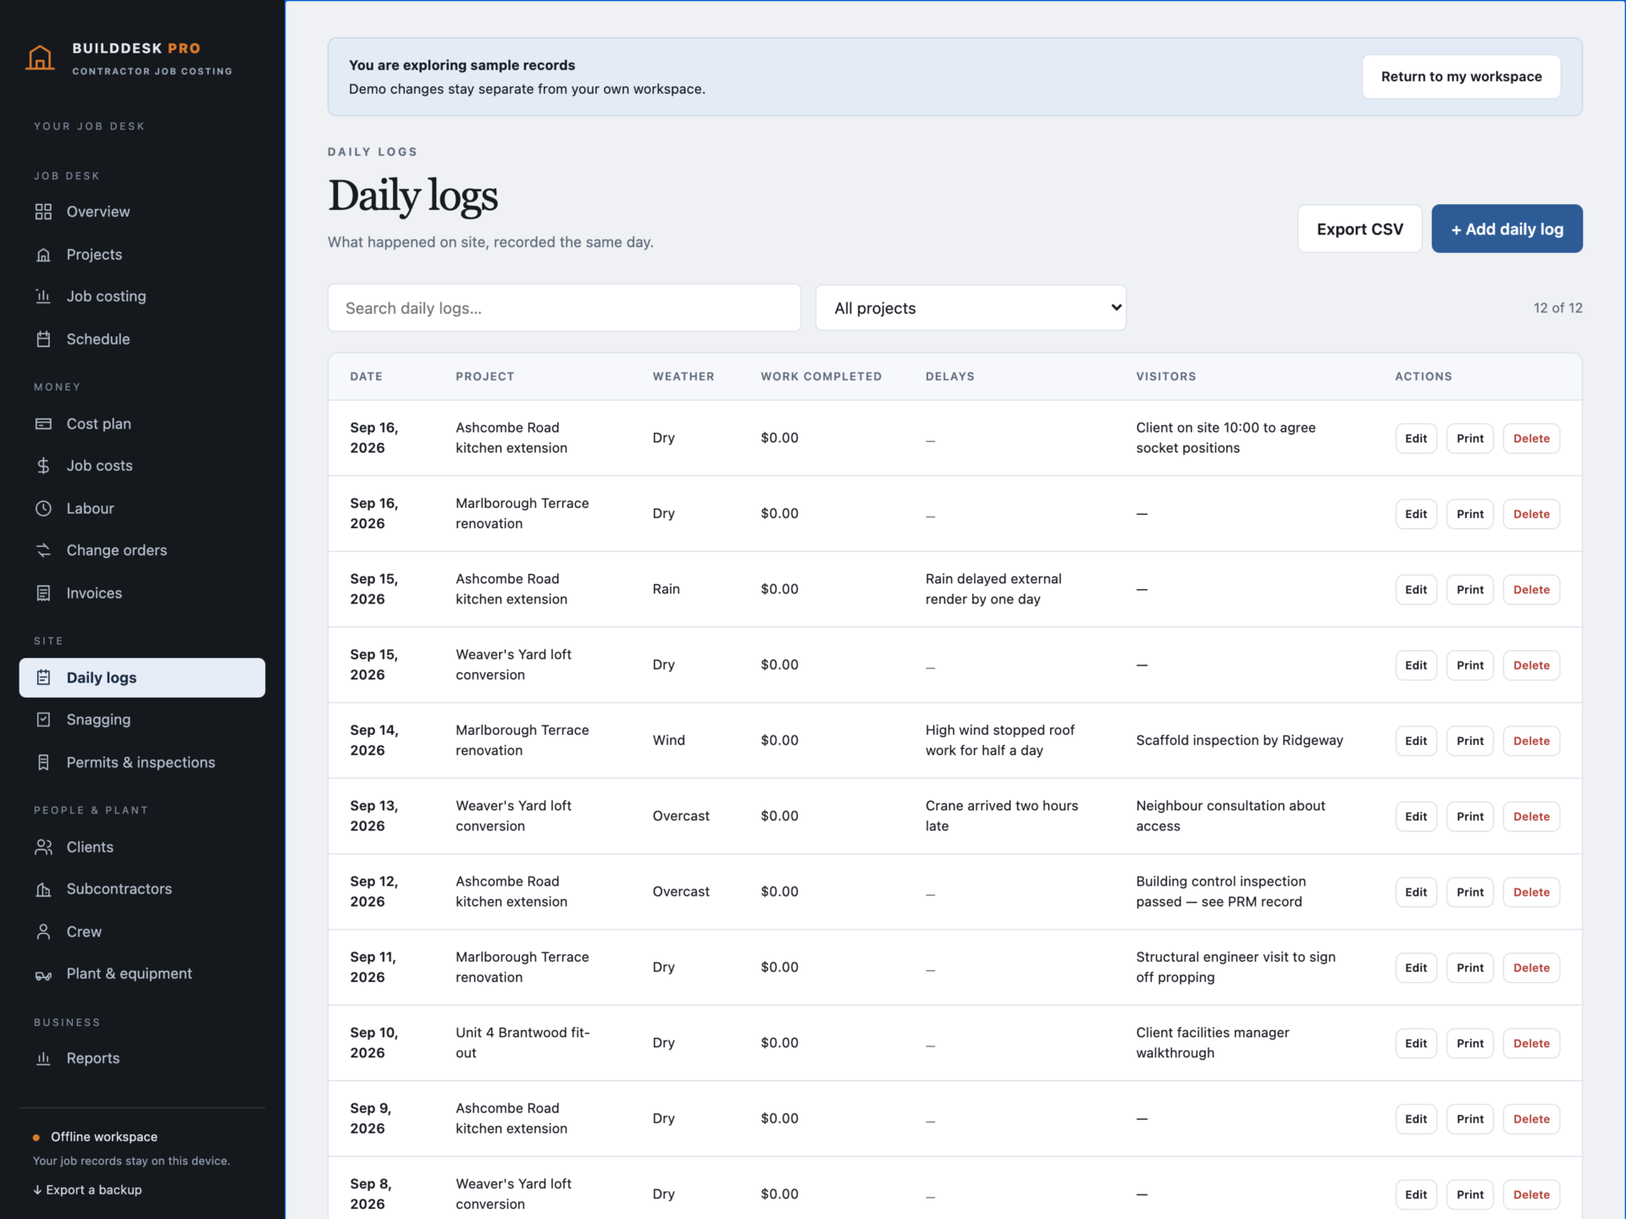The height and width of the screenshot is (1219, 1626).
Task: Click the Cost plan card icon
Action: pyautogui.click(x=43, y=423)
